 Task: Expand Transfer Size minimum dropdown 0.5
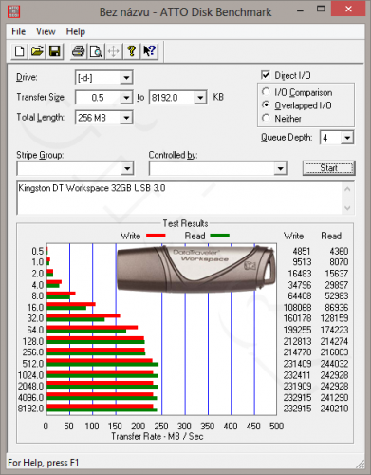(126, 98)
